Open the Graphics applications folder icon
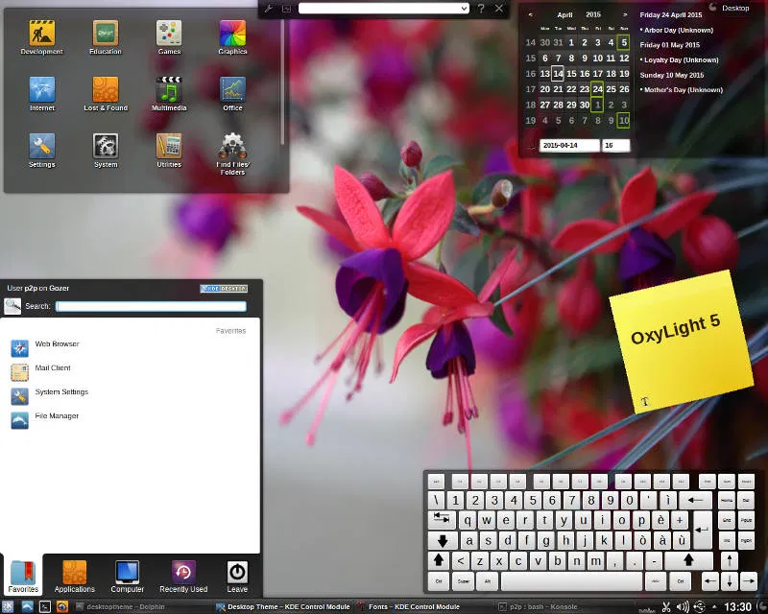 pyautogui.click(x=232, y=35)
